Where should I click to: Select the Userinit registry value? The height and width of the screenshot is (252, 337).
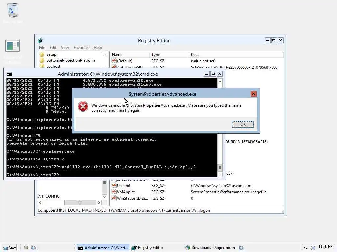coord(124,186)
